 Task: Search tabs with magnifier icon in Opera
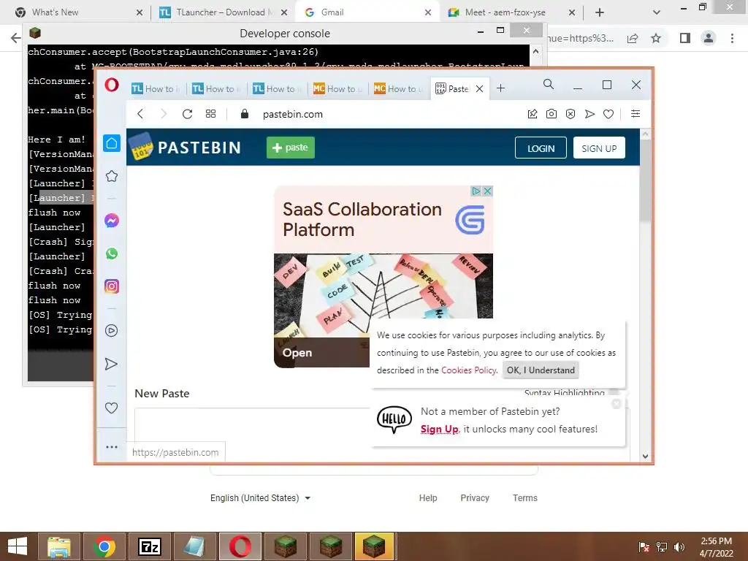549,85
